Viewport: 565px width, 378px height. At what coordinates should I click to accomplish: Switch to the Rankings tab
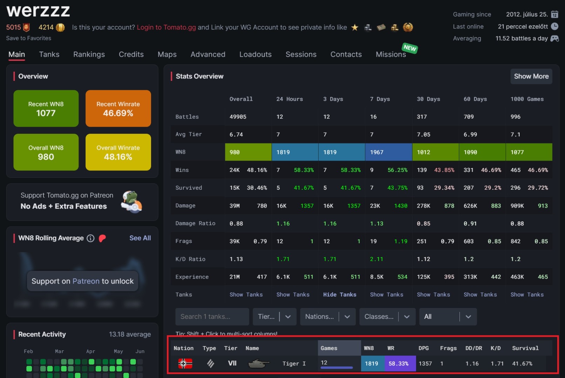(89, 54)
